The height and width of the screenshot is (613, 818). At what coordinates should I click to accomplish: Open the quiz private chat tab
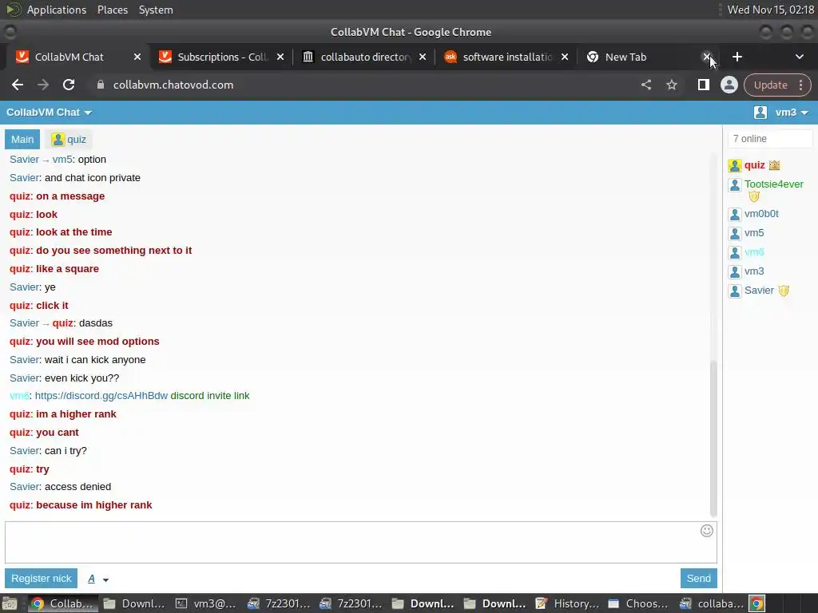[x=69, y=139]
